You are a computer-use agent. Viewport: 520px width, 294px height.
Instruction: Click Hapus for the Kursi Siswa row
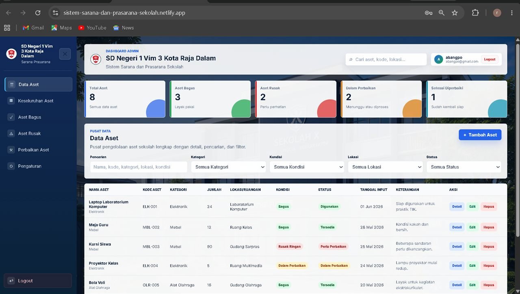(x=489, y=246)
